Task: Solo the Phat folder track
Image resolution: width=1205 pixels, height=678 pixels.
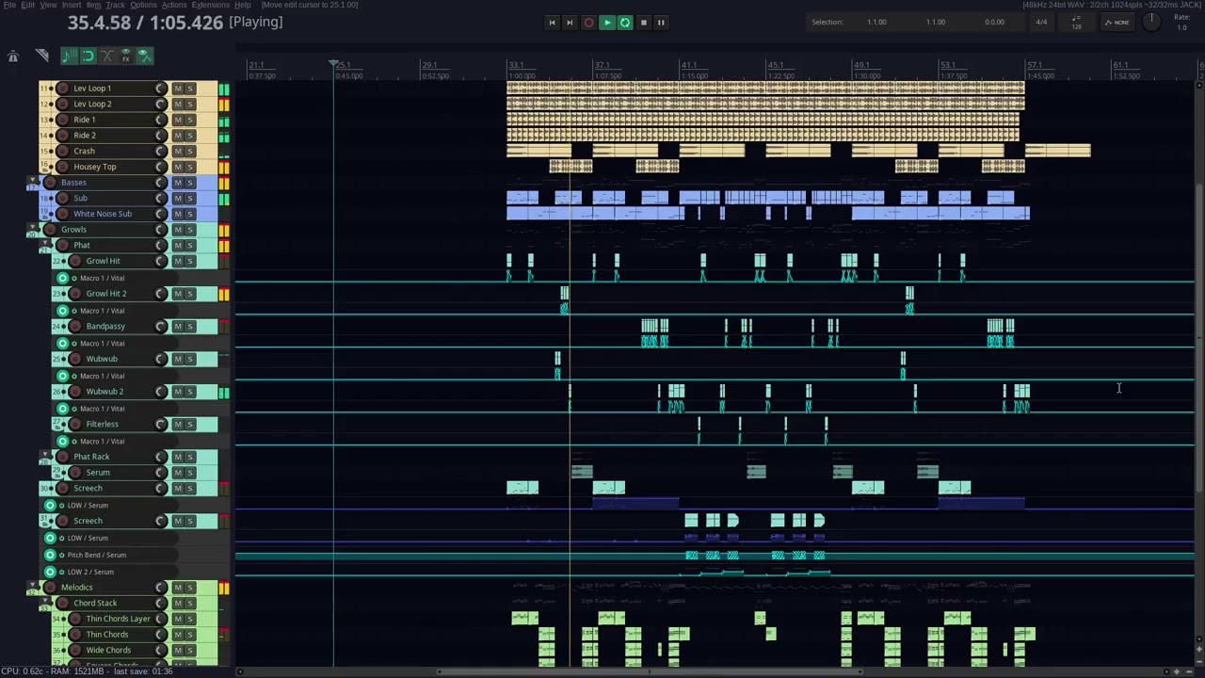Action: [x=190, y=246]
